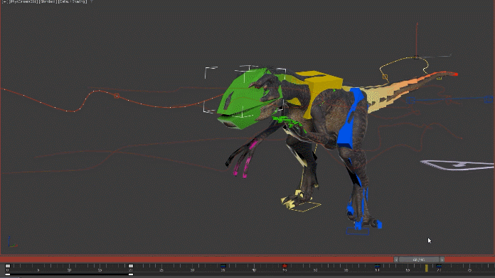
Task: Open the Default Shading viewport menu
Action: click(73, 1)
